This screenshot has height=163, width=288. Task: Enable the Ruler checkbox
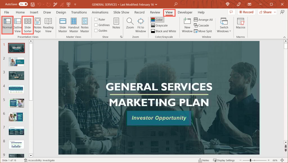(x=96, y=19)
